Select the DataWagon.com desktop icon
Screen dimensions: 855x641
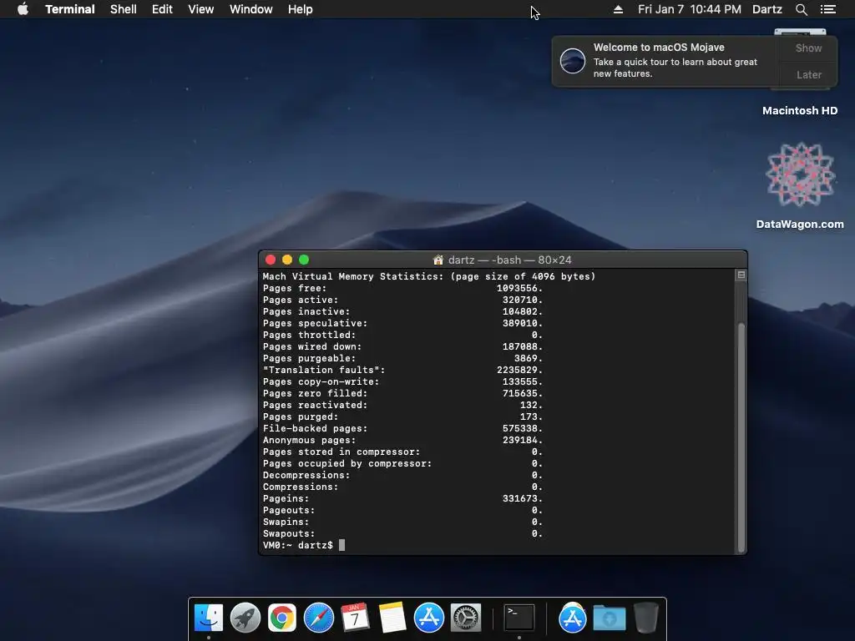[800, 174]
